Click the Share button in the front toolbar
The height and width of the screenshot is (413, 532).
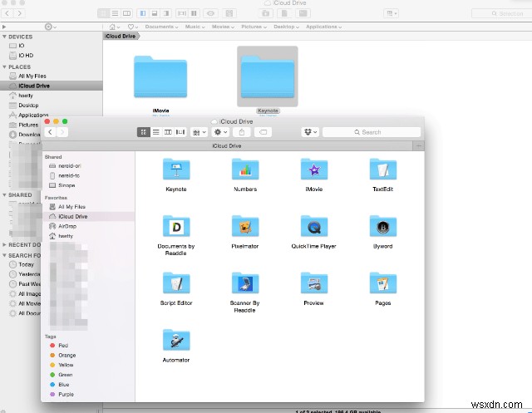click(243, 132)
